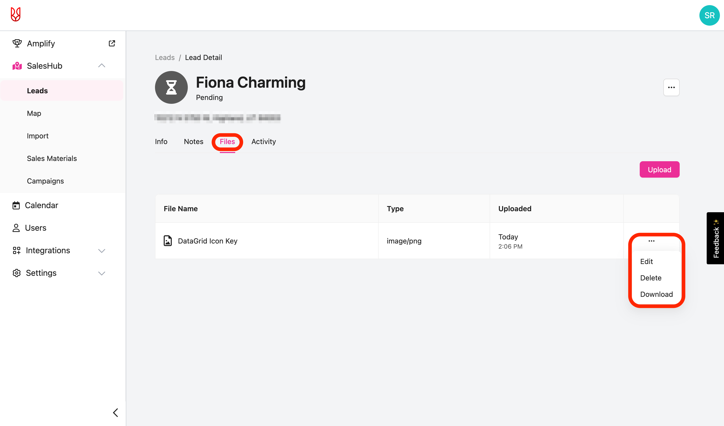Collapse the SalesHub section chevron
The height and width of the screenshot is (426, 724).
click(x=102, y=66)
